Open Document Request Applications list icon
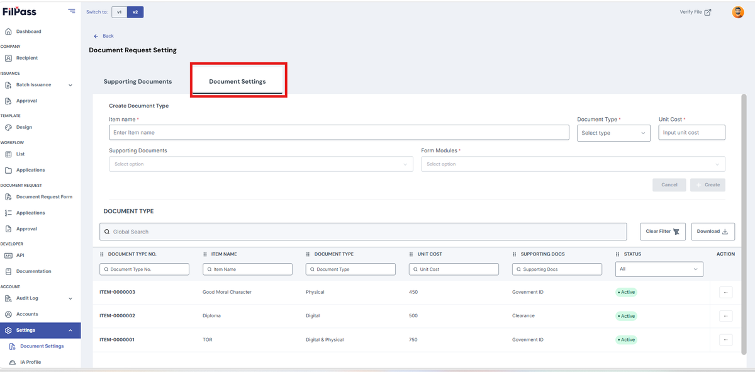 click(8, 213)
